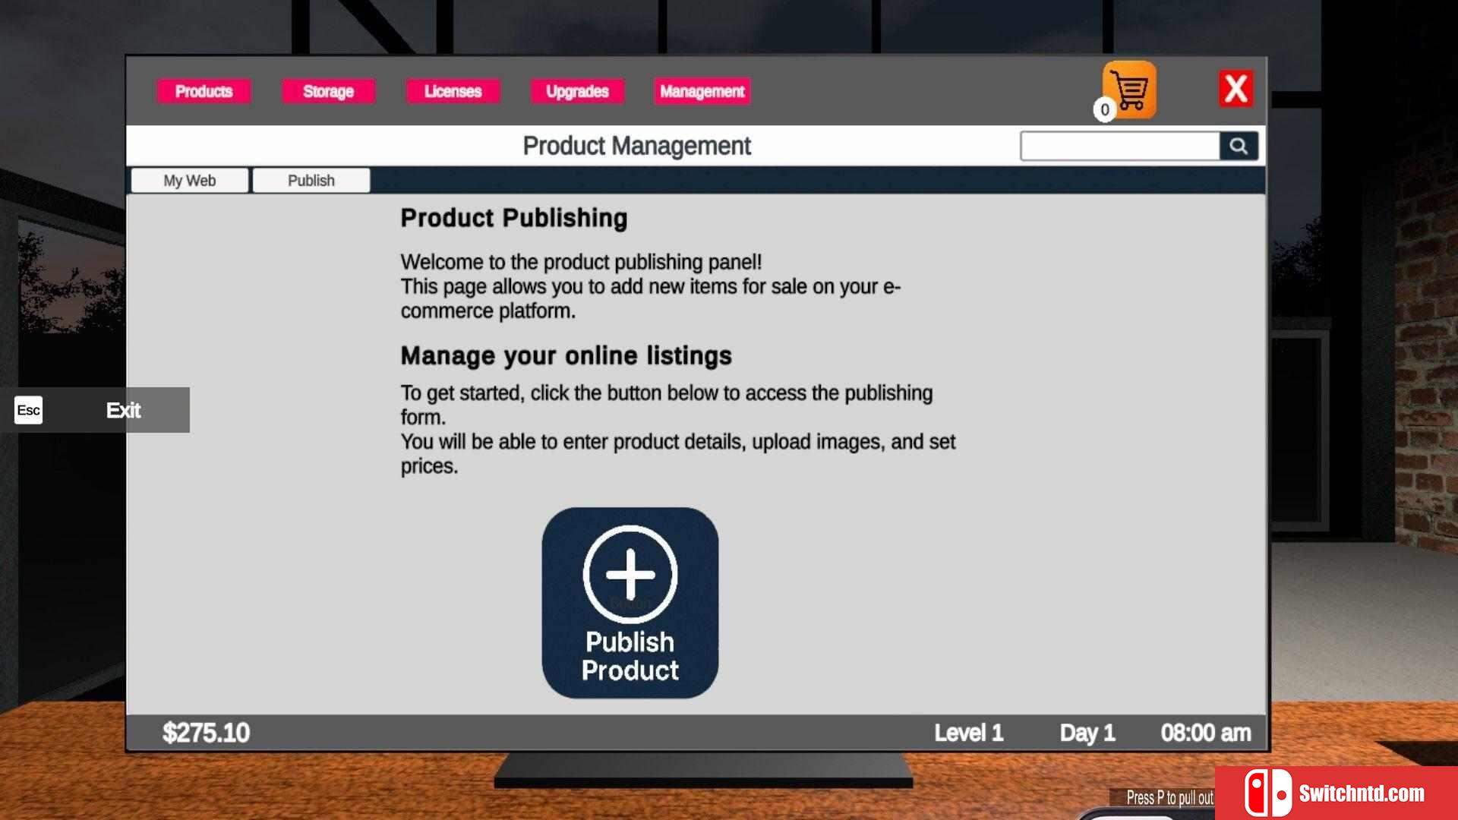Open the Licenses menu
This screenshot has width=1458, height=820.
[x=453, y=91]
